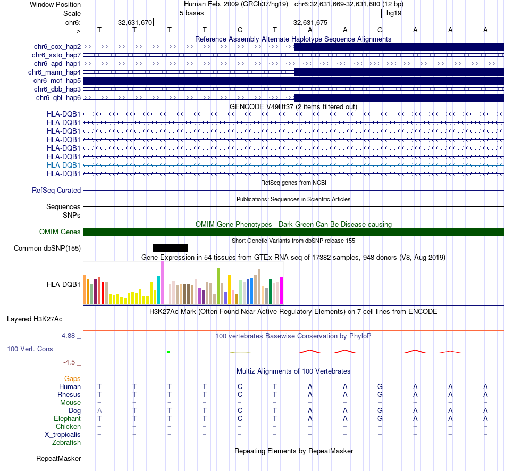
Task: Select the 5 bases scale bar label
Action: click(191, 13)
